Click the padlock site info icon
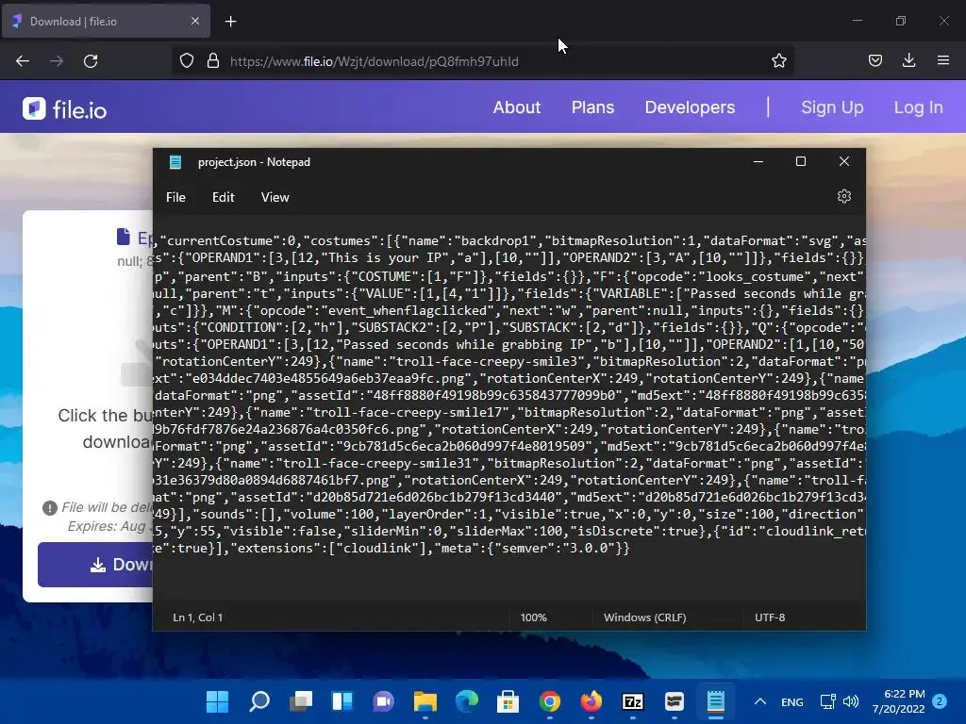This screenshot has height=724, width=966. (x=213, y=61)
